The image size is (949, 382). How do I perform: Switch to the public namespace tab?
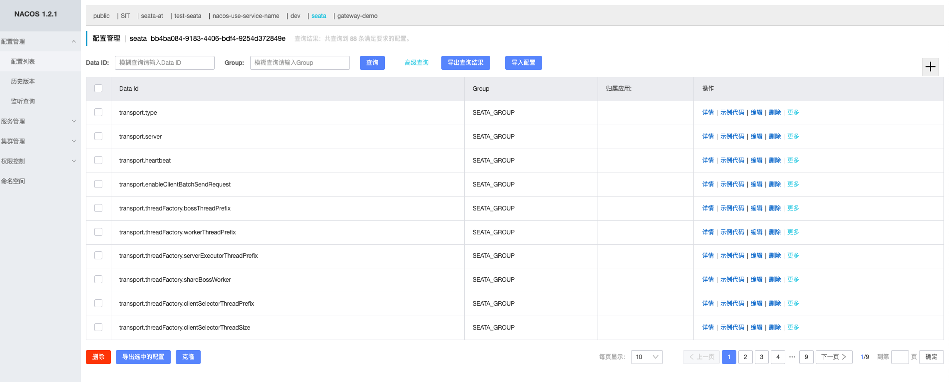(101, 16)
